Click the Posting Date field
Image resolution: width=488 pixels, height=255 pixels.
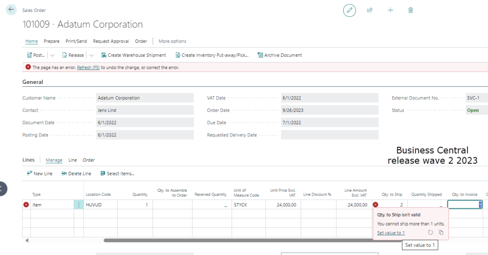tap(145, 135)
